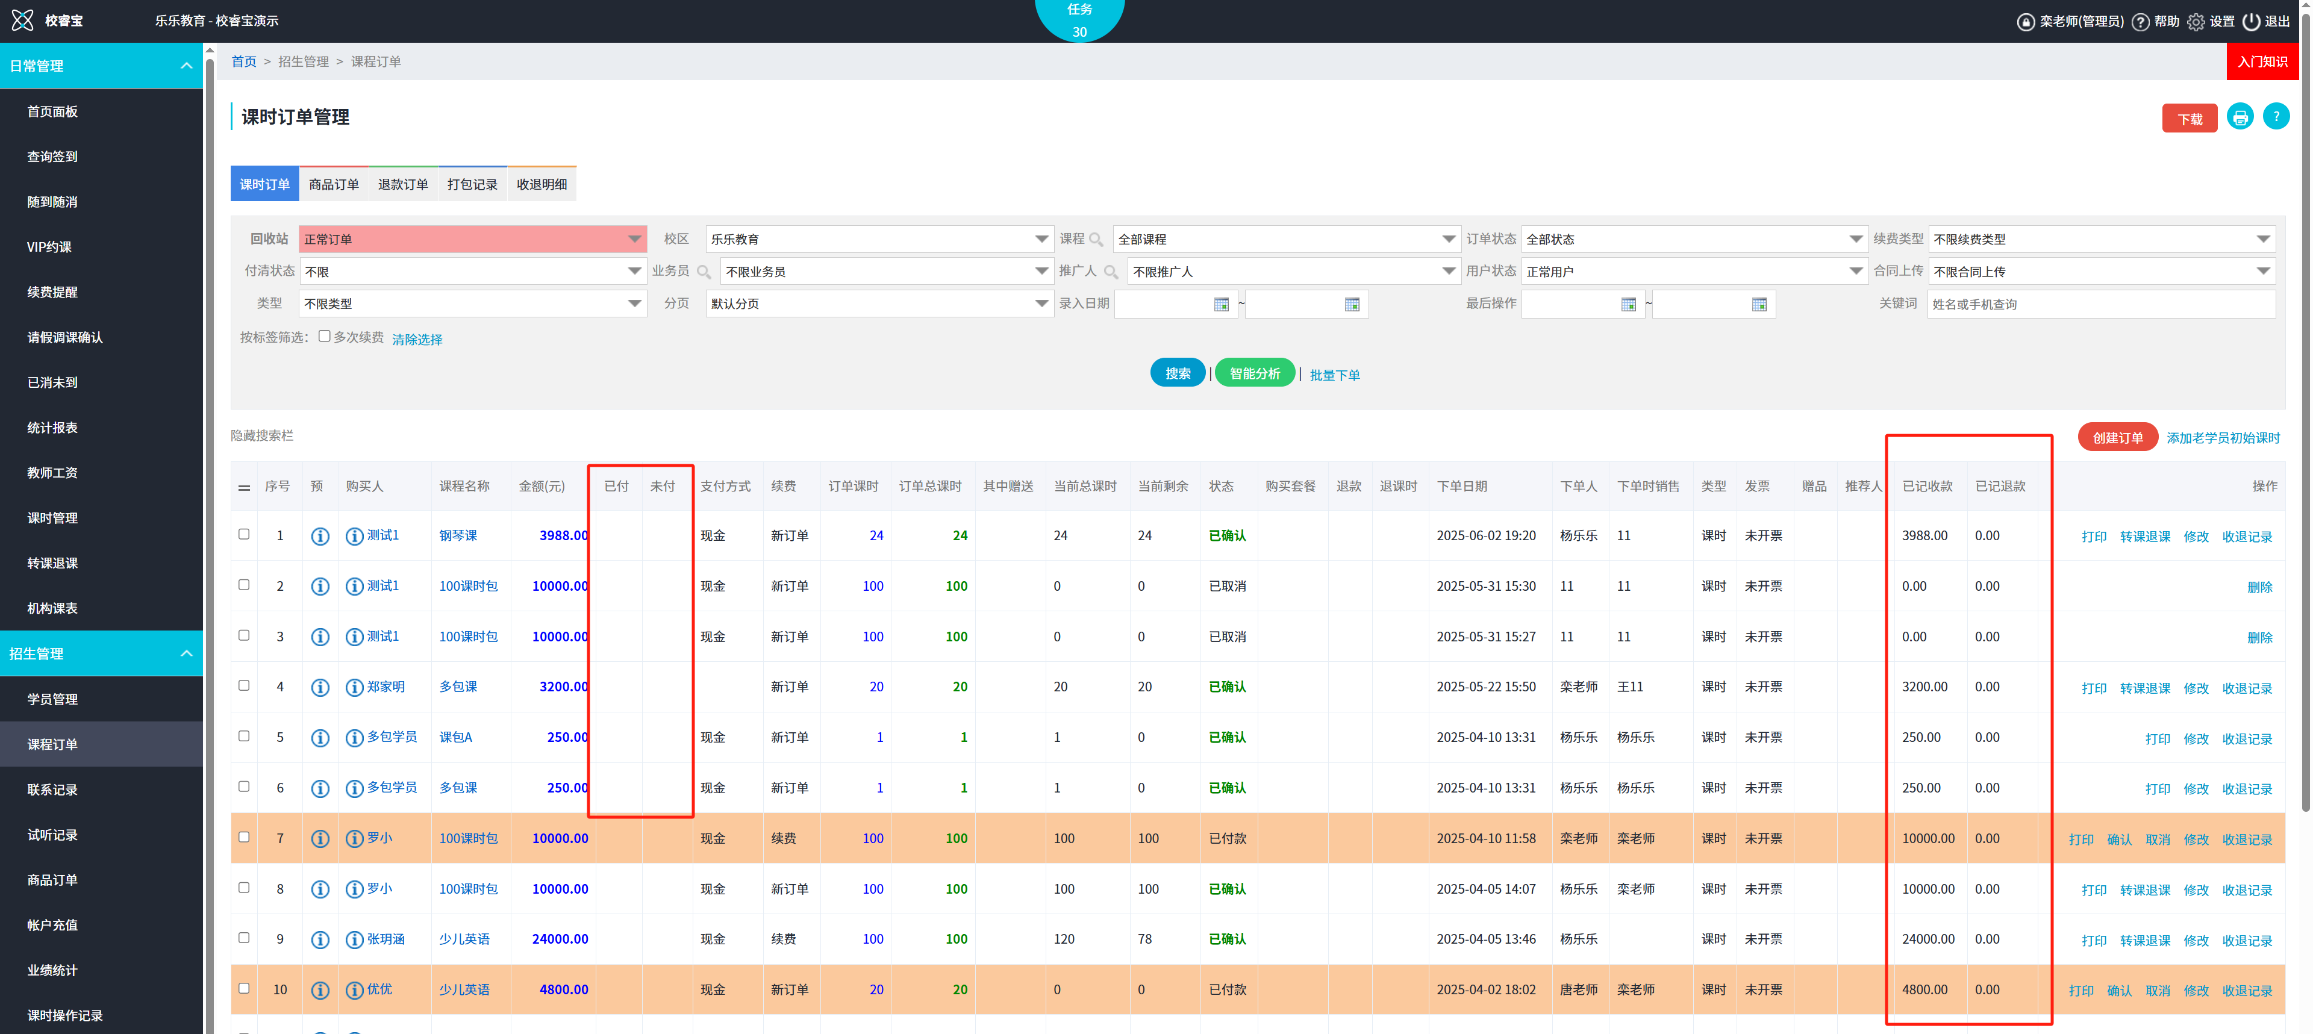Check the row 1 order checkbox
Image resolution: width=2313 pixels, height=1034 pixels.
243,534
